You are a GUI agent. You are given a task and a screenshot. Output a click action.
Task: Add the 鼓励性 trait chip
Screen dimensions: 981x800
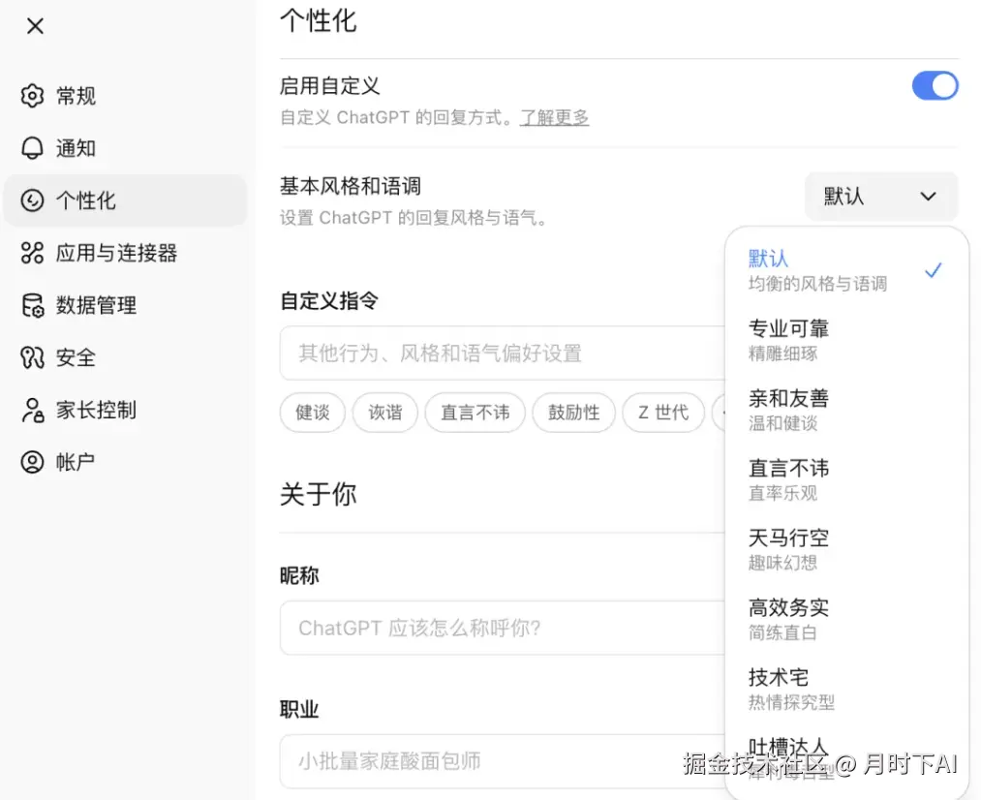(x=573, y=413)
